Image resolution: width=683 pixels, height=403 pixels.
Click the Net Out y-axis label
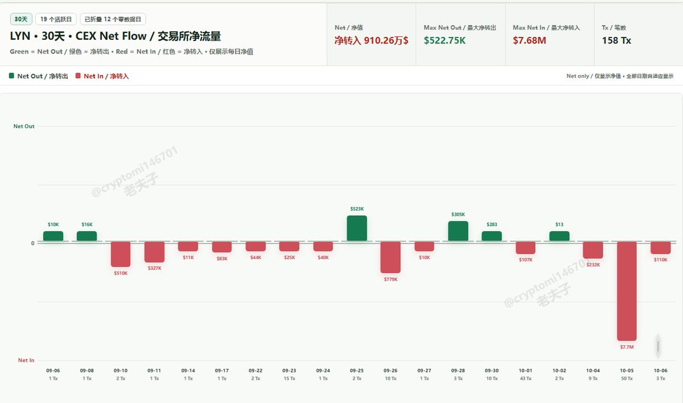(x=24, y=126)
